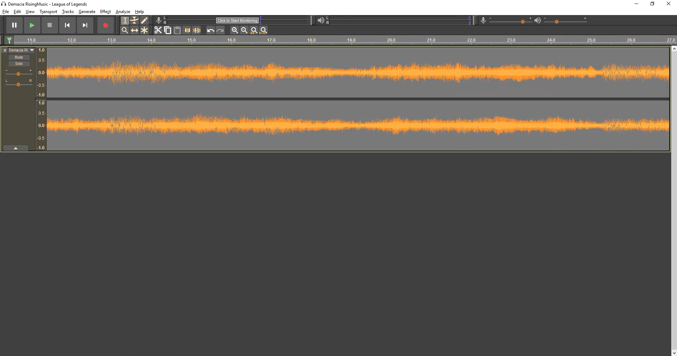677x356 pixels.
Task: Select the Time Shift tool
Action: click(x=134, y=30)
